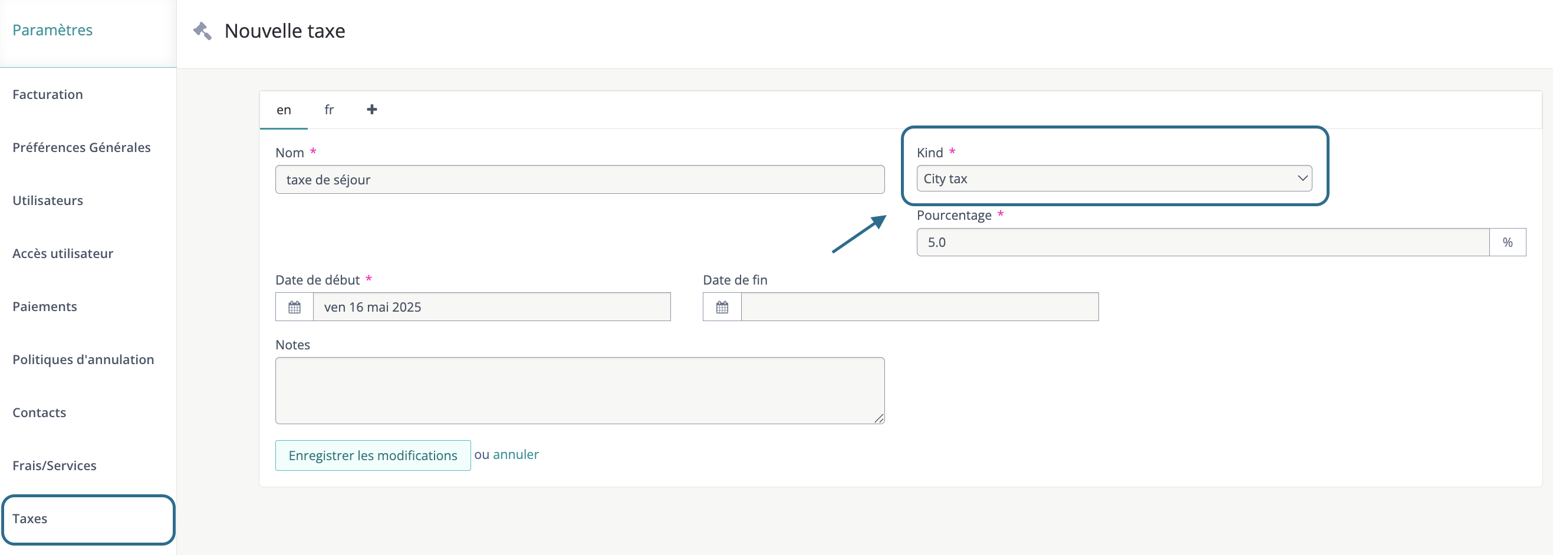The height and width of the screenshot is (555, 1553).
Task: Click inside the Notes textarea
Action: pos(580,391)
